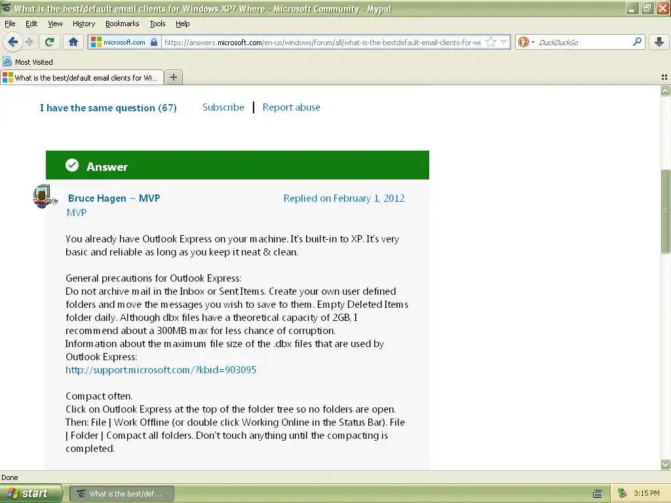Go back to the previous page
This screenshot has width=671, height=503.
[12, 42]
